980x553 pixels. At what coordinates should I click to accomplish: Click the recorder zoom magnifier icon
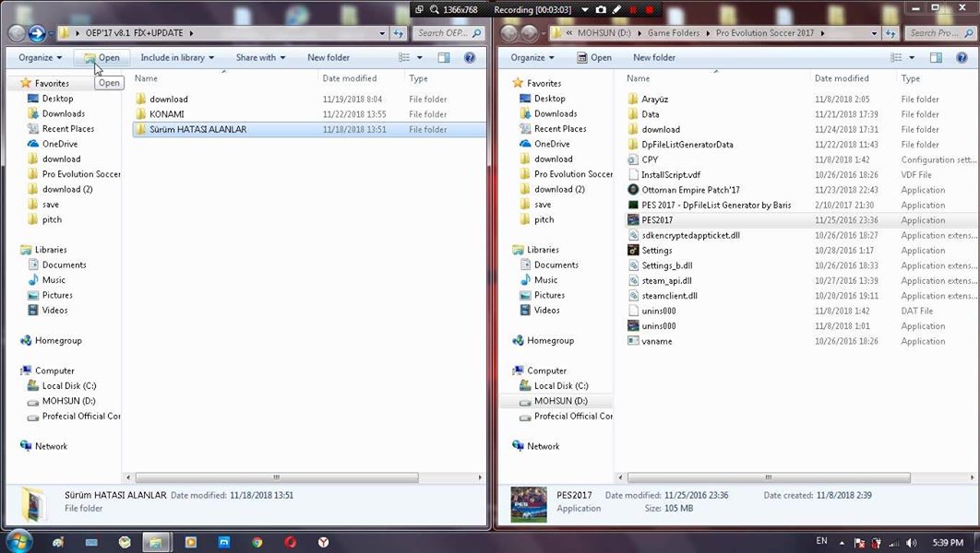(x=435, y=9)
